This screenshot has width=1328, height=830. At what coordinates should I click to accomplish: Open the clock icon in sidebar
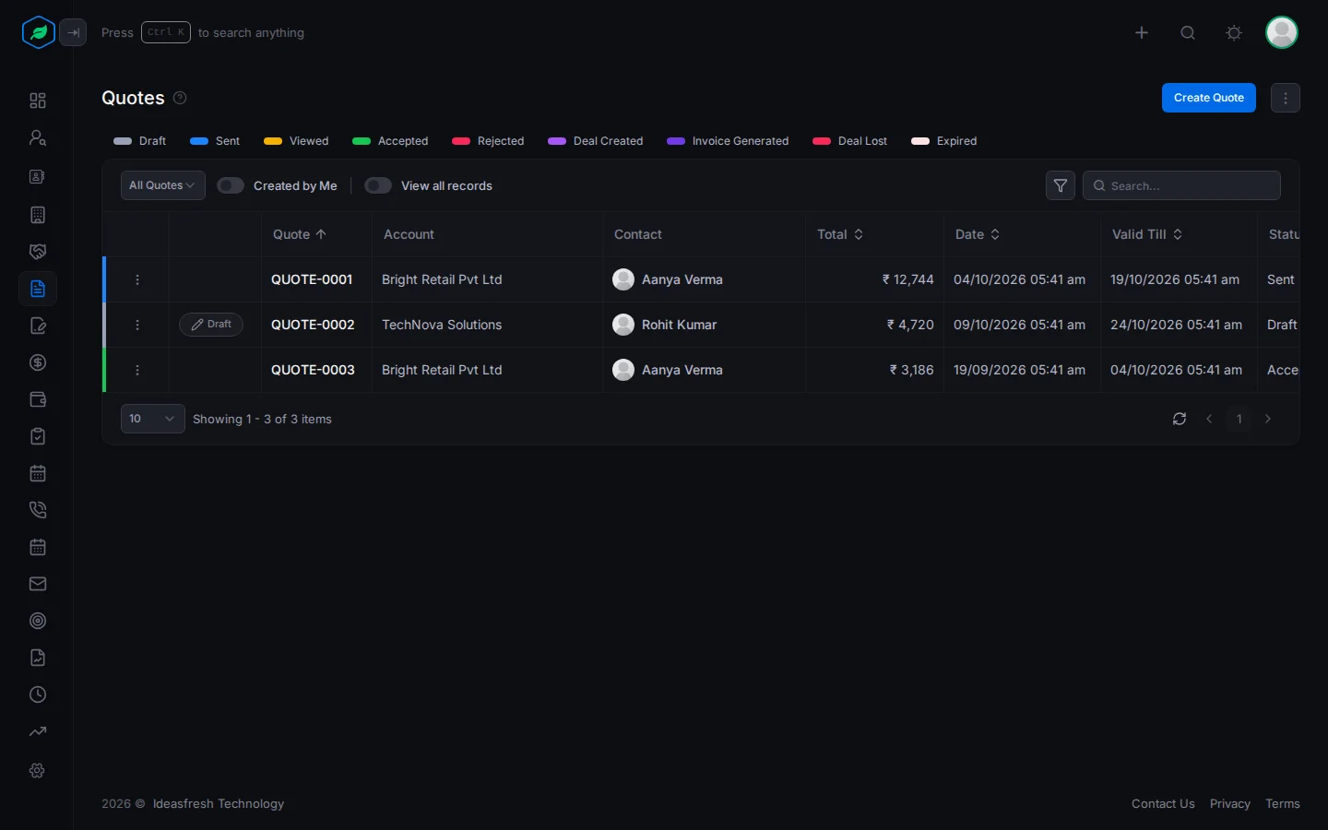click(x=38, y=694)
